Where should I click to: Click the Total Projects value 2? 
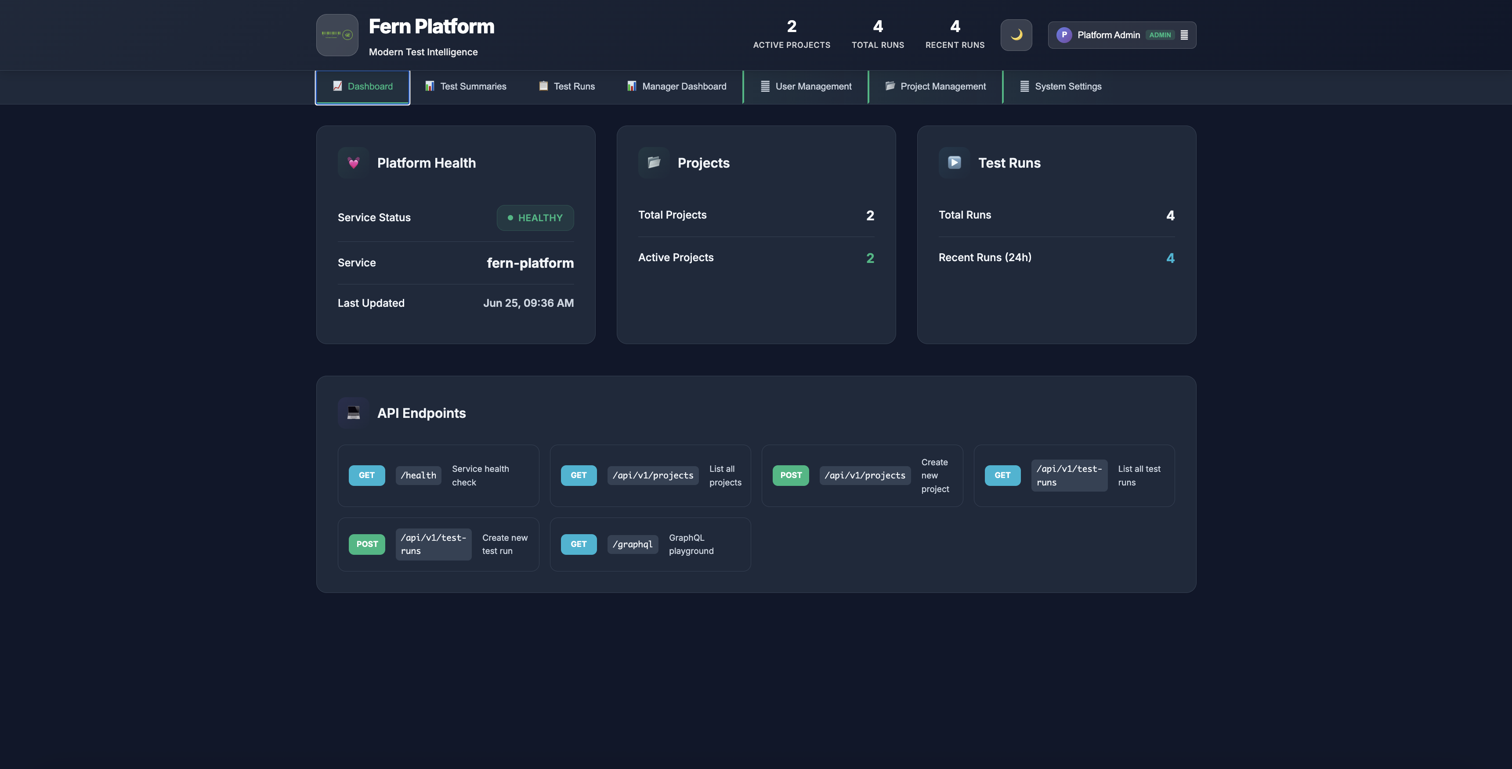pyautogui.click(x=870, y=215)
